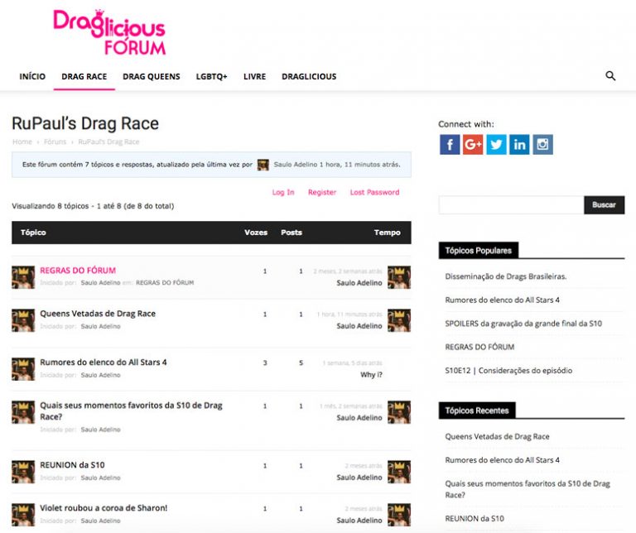Click author avatar left of REUNION da S10
The height and width of the screenshot is (533, 636).
(x=23, y=472)
